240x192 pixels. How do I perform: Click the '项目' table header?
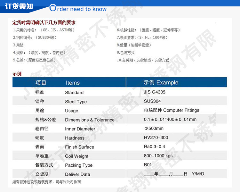pos(41,83)
